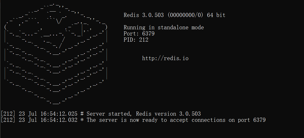Open the http://redis.io link
The height and width of the screenshot is (138, 304).
coord(165,58)
